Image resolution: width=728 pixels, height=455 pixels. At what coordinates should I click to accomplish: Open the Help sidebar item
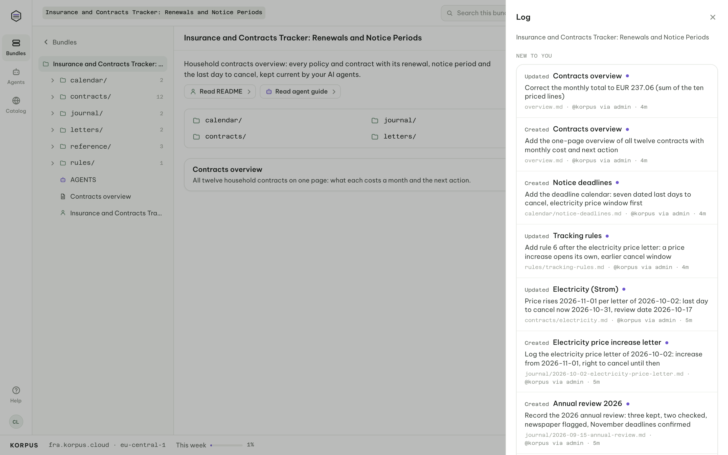16,395
